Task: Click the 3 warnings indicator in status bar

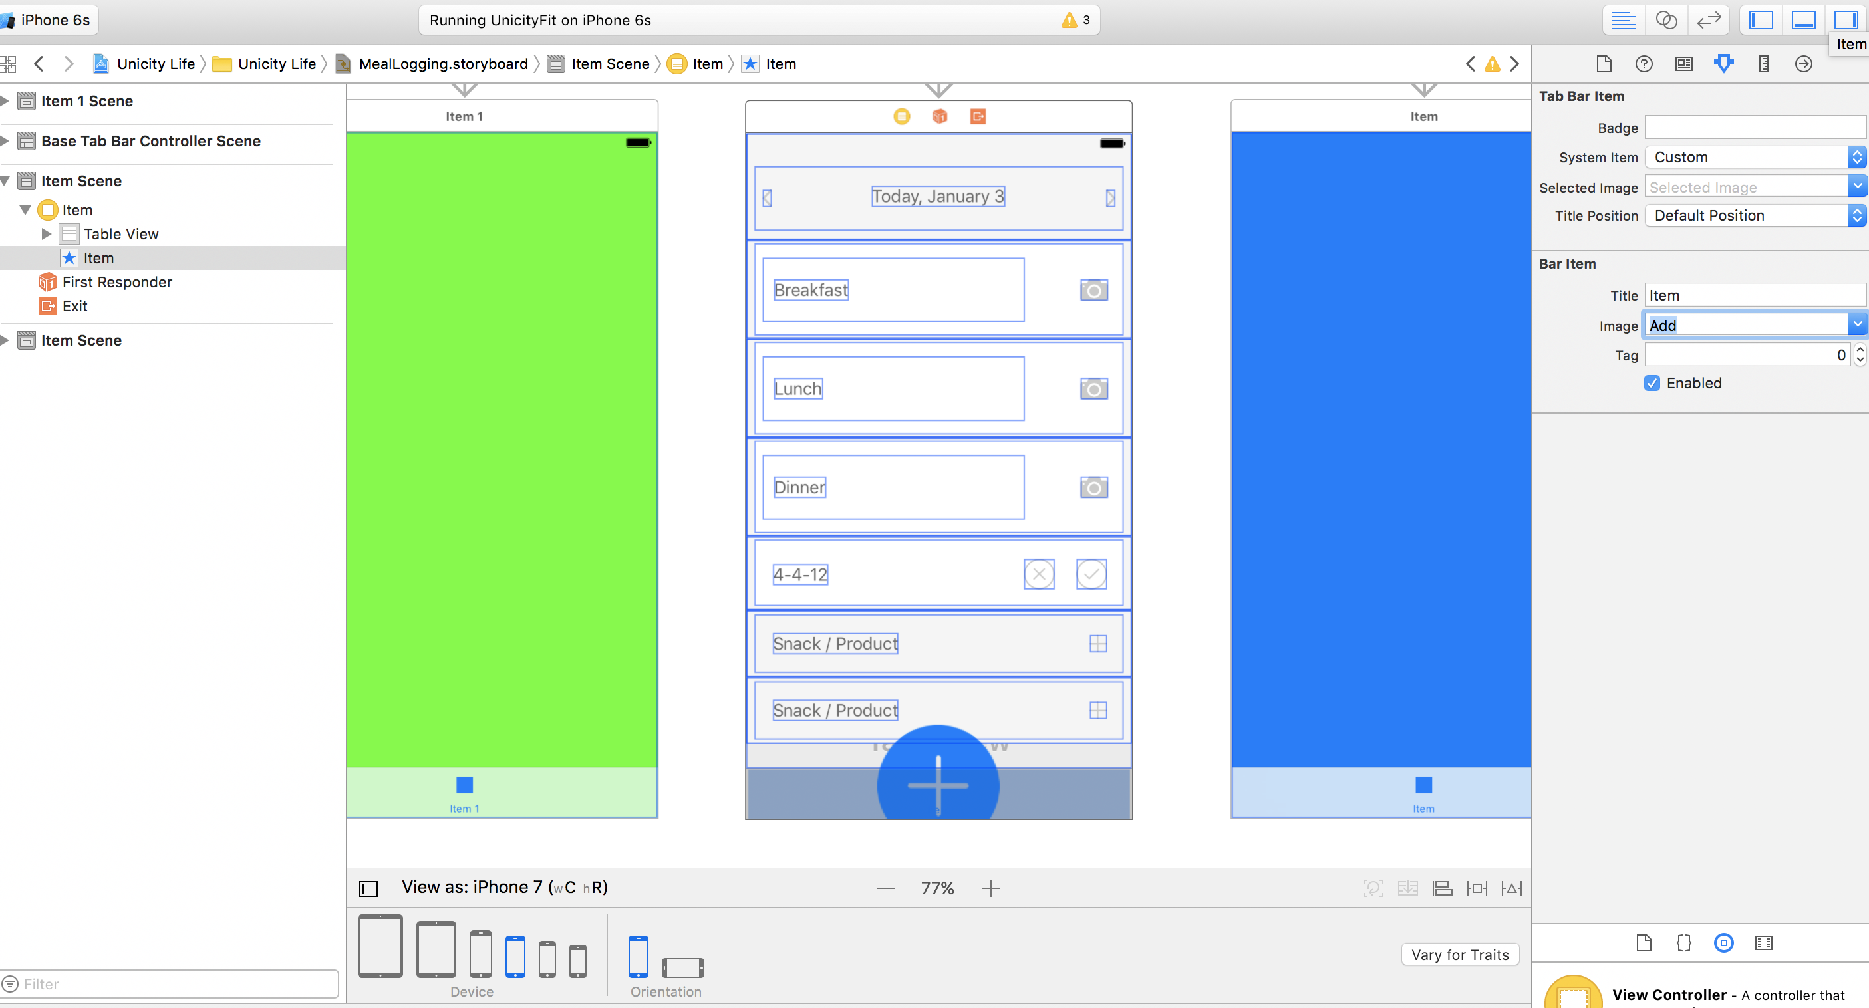Action: (x=1076, y=21)
